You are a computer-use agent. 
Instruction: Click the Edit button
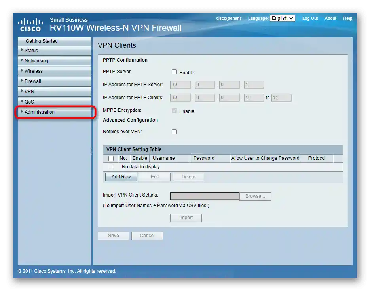155,177
